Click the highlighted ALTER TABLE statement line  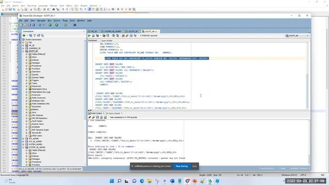157,58
